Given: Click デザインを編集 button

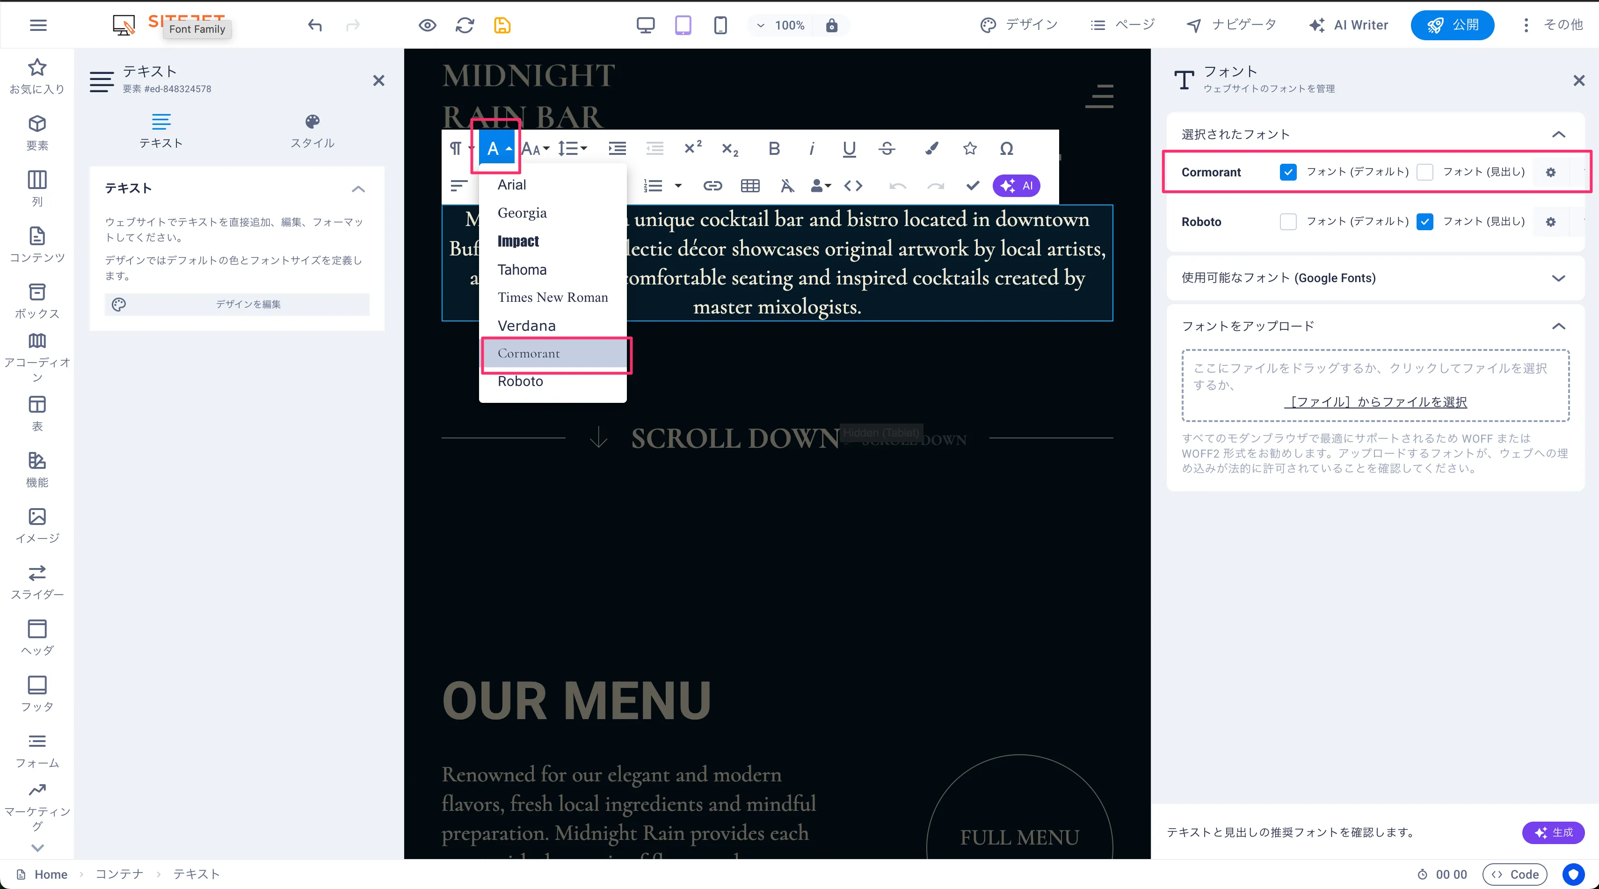Looking at the screenshot, I should (x=237, y=304).
